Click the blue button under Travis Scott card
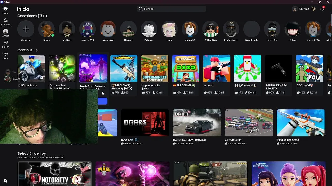Image resolution: width=332 pixels, height=186 pixels. click(102, 101)
